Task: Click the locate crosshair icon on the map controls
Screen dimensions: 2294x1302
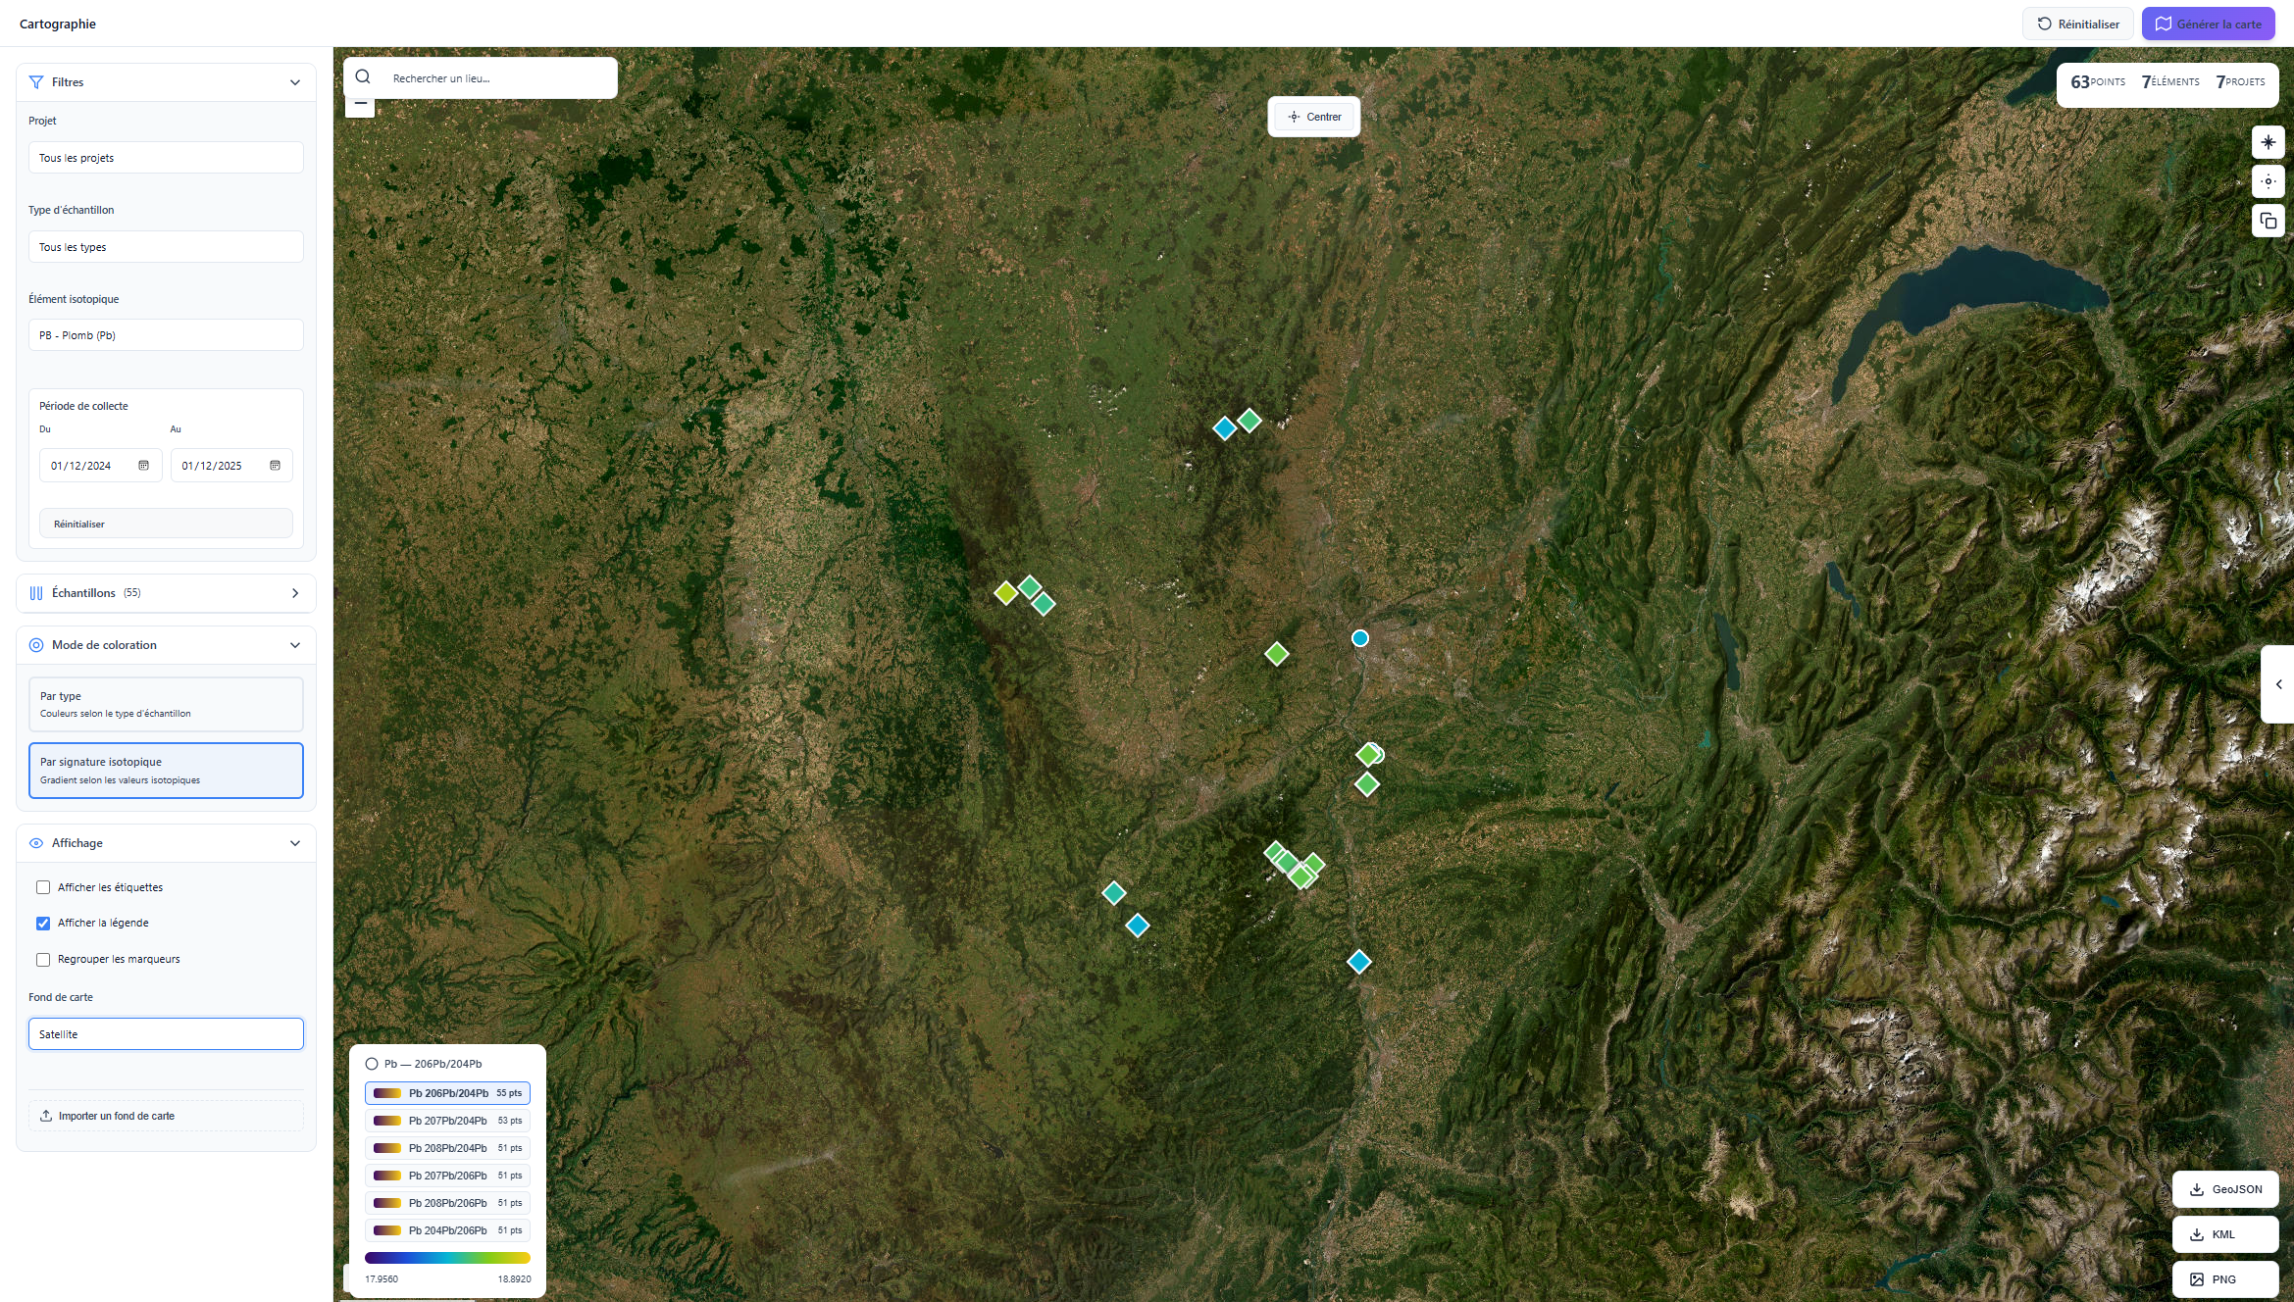Action: [x=2269, y=181]
